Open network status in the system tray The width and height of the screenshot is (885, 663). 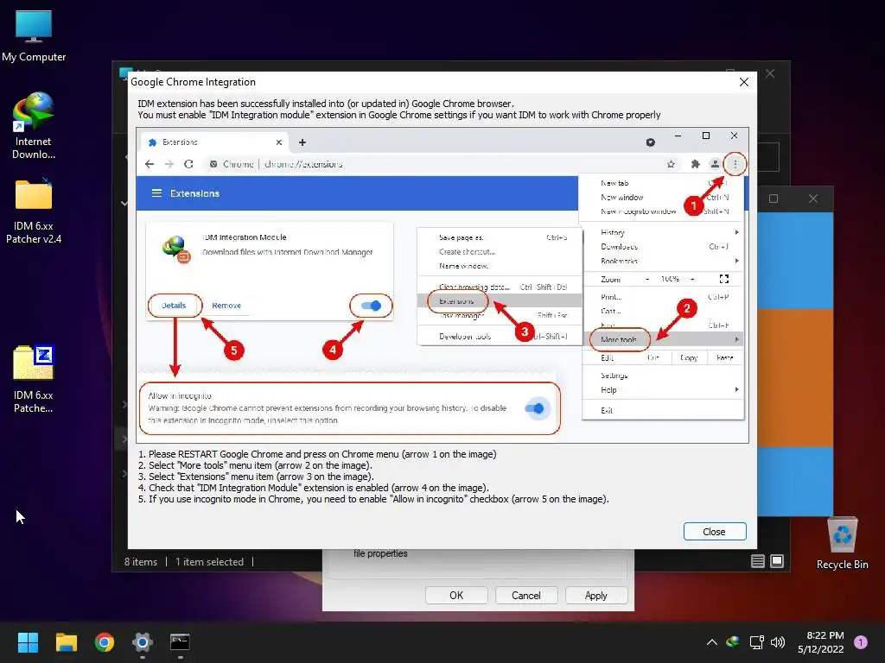click(756, 642)
